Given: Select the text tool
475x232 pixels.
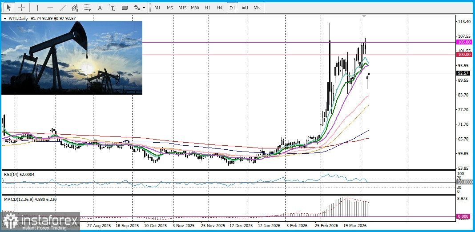Looking at the screenshot, I should (x=100, y=8).
